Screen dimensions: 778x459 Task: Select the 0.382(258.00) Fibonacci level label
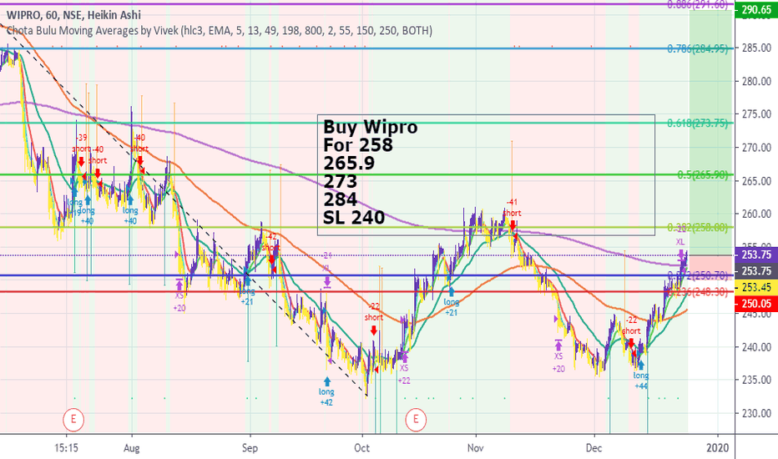[698, 227]
